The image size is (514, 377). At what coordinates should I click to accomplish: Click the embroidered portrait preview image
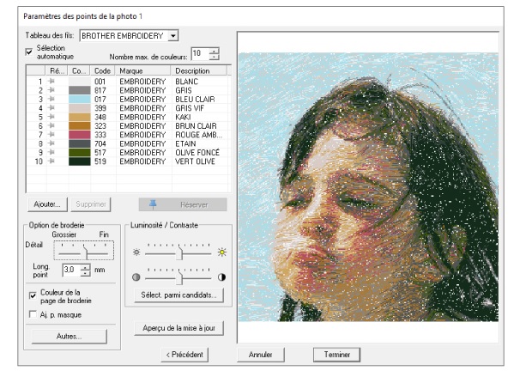pyautogui.click(x=368, y=187)
